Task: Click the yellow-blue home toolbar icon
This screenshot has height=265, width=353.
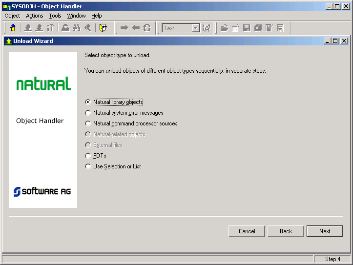Action: 13,28
